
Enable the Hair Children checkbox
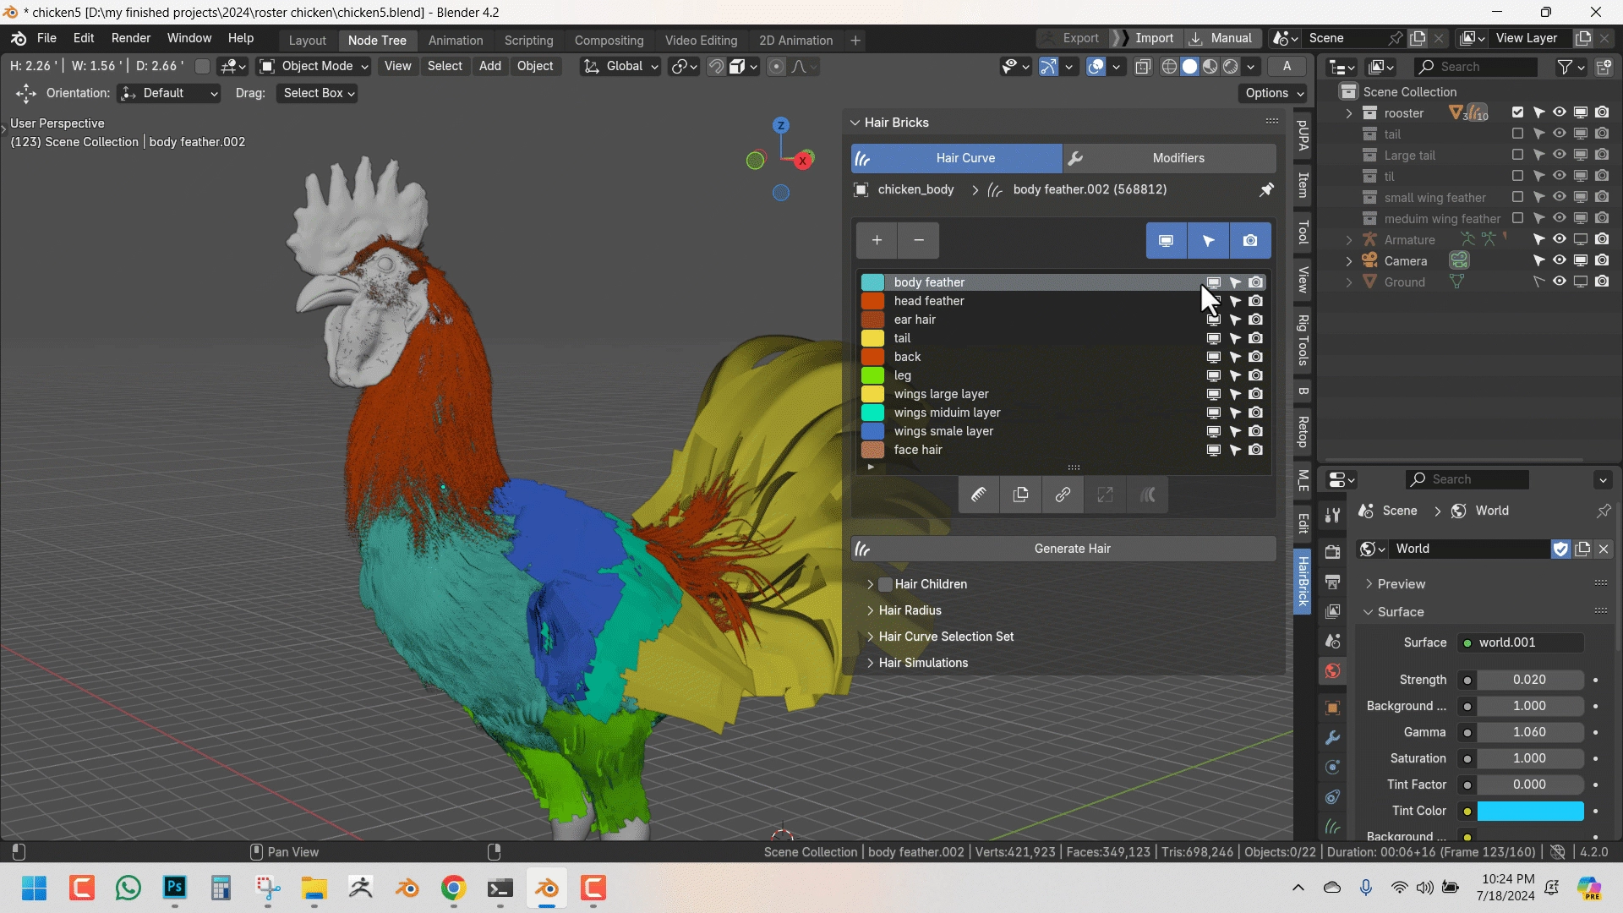886,584
